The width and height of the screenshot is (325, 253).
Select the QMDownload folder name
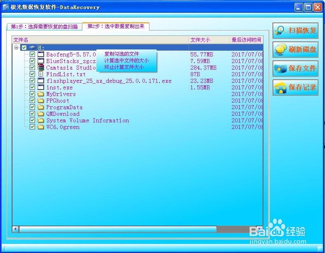tap(63, 114)
